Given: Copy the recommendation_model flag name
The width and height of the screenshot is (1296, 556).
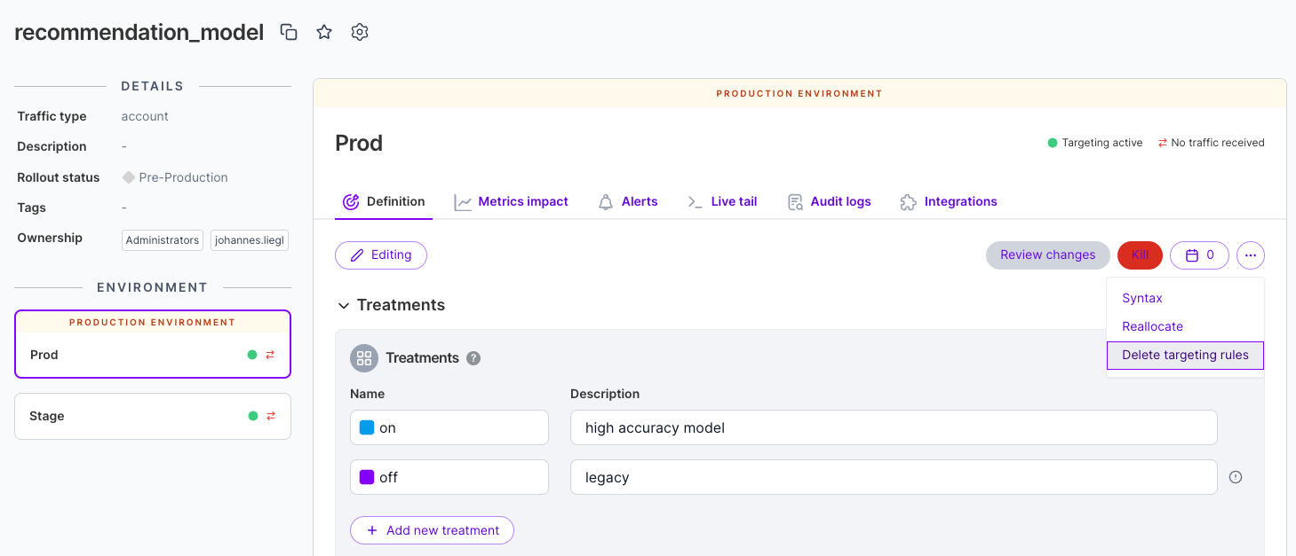Looking at the screenshot, I should point(289,32).
